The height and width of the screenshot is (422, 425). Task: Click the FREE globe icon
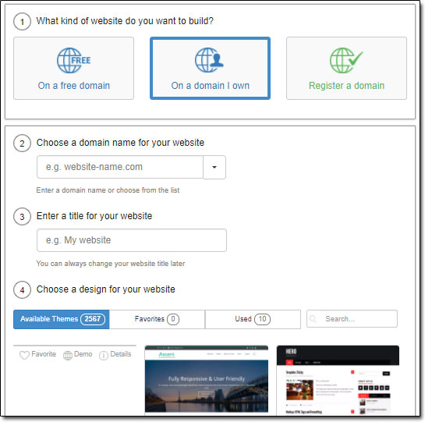(74, 61)
